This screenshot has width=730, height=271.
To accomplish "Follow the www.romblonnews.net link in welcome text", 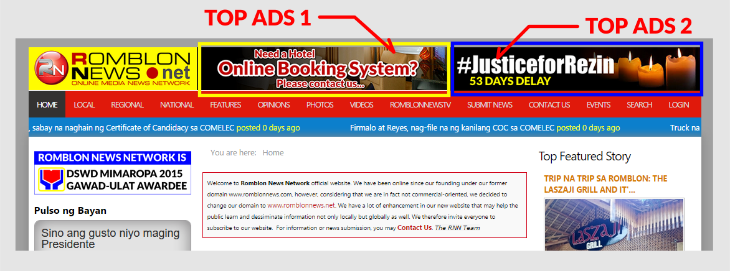I will tap(301, 205).
